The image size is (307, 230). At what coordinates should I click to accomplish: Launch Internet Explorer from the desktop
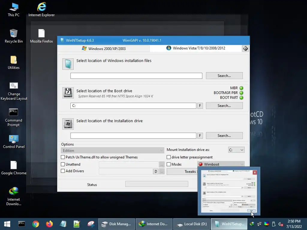pos(41,10)
